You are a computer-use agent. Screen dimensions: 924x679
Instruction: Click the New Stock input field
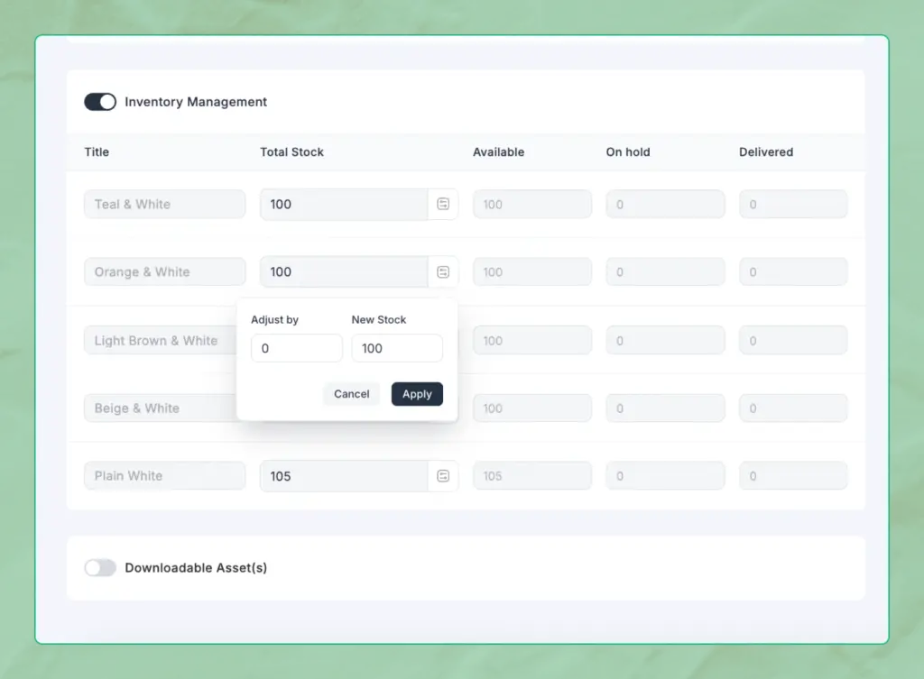coord(396,348)
